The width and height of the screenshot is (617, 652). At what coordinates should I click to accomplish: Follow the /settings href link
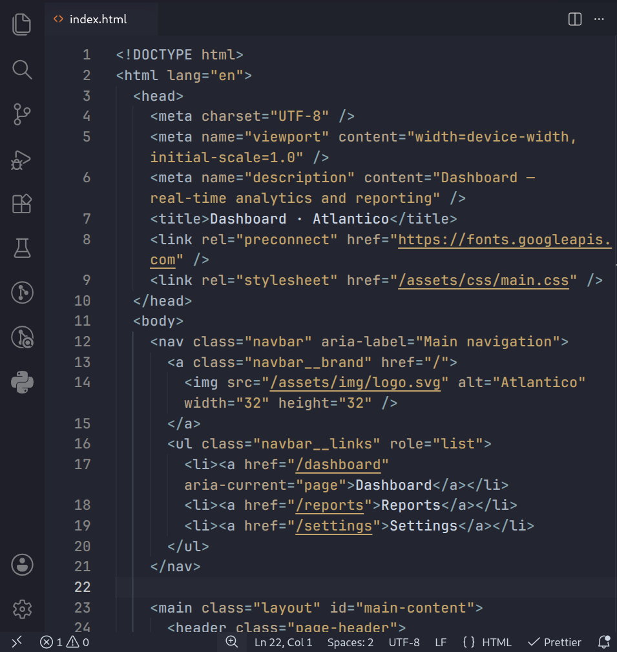334,527
